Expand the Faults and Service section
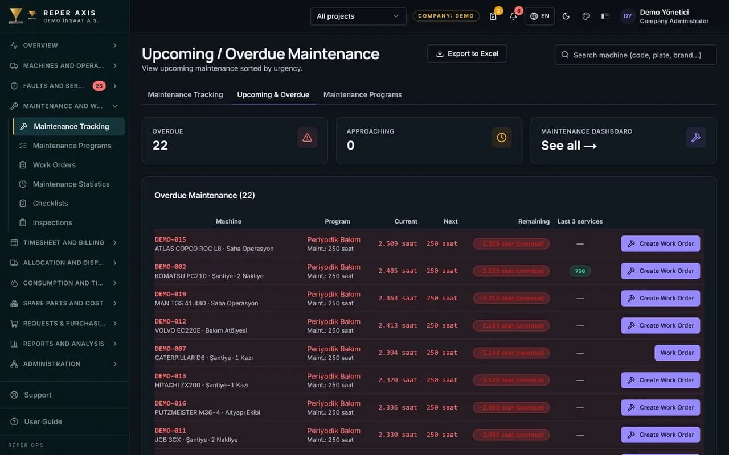Viewport: 729px width, 455px height. [64, 86]
